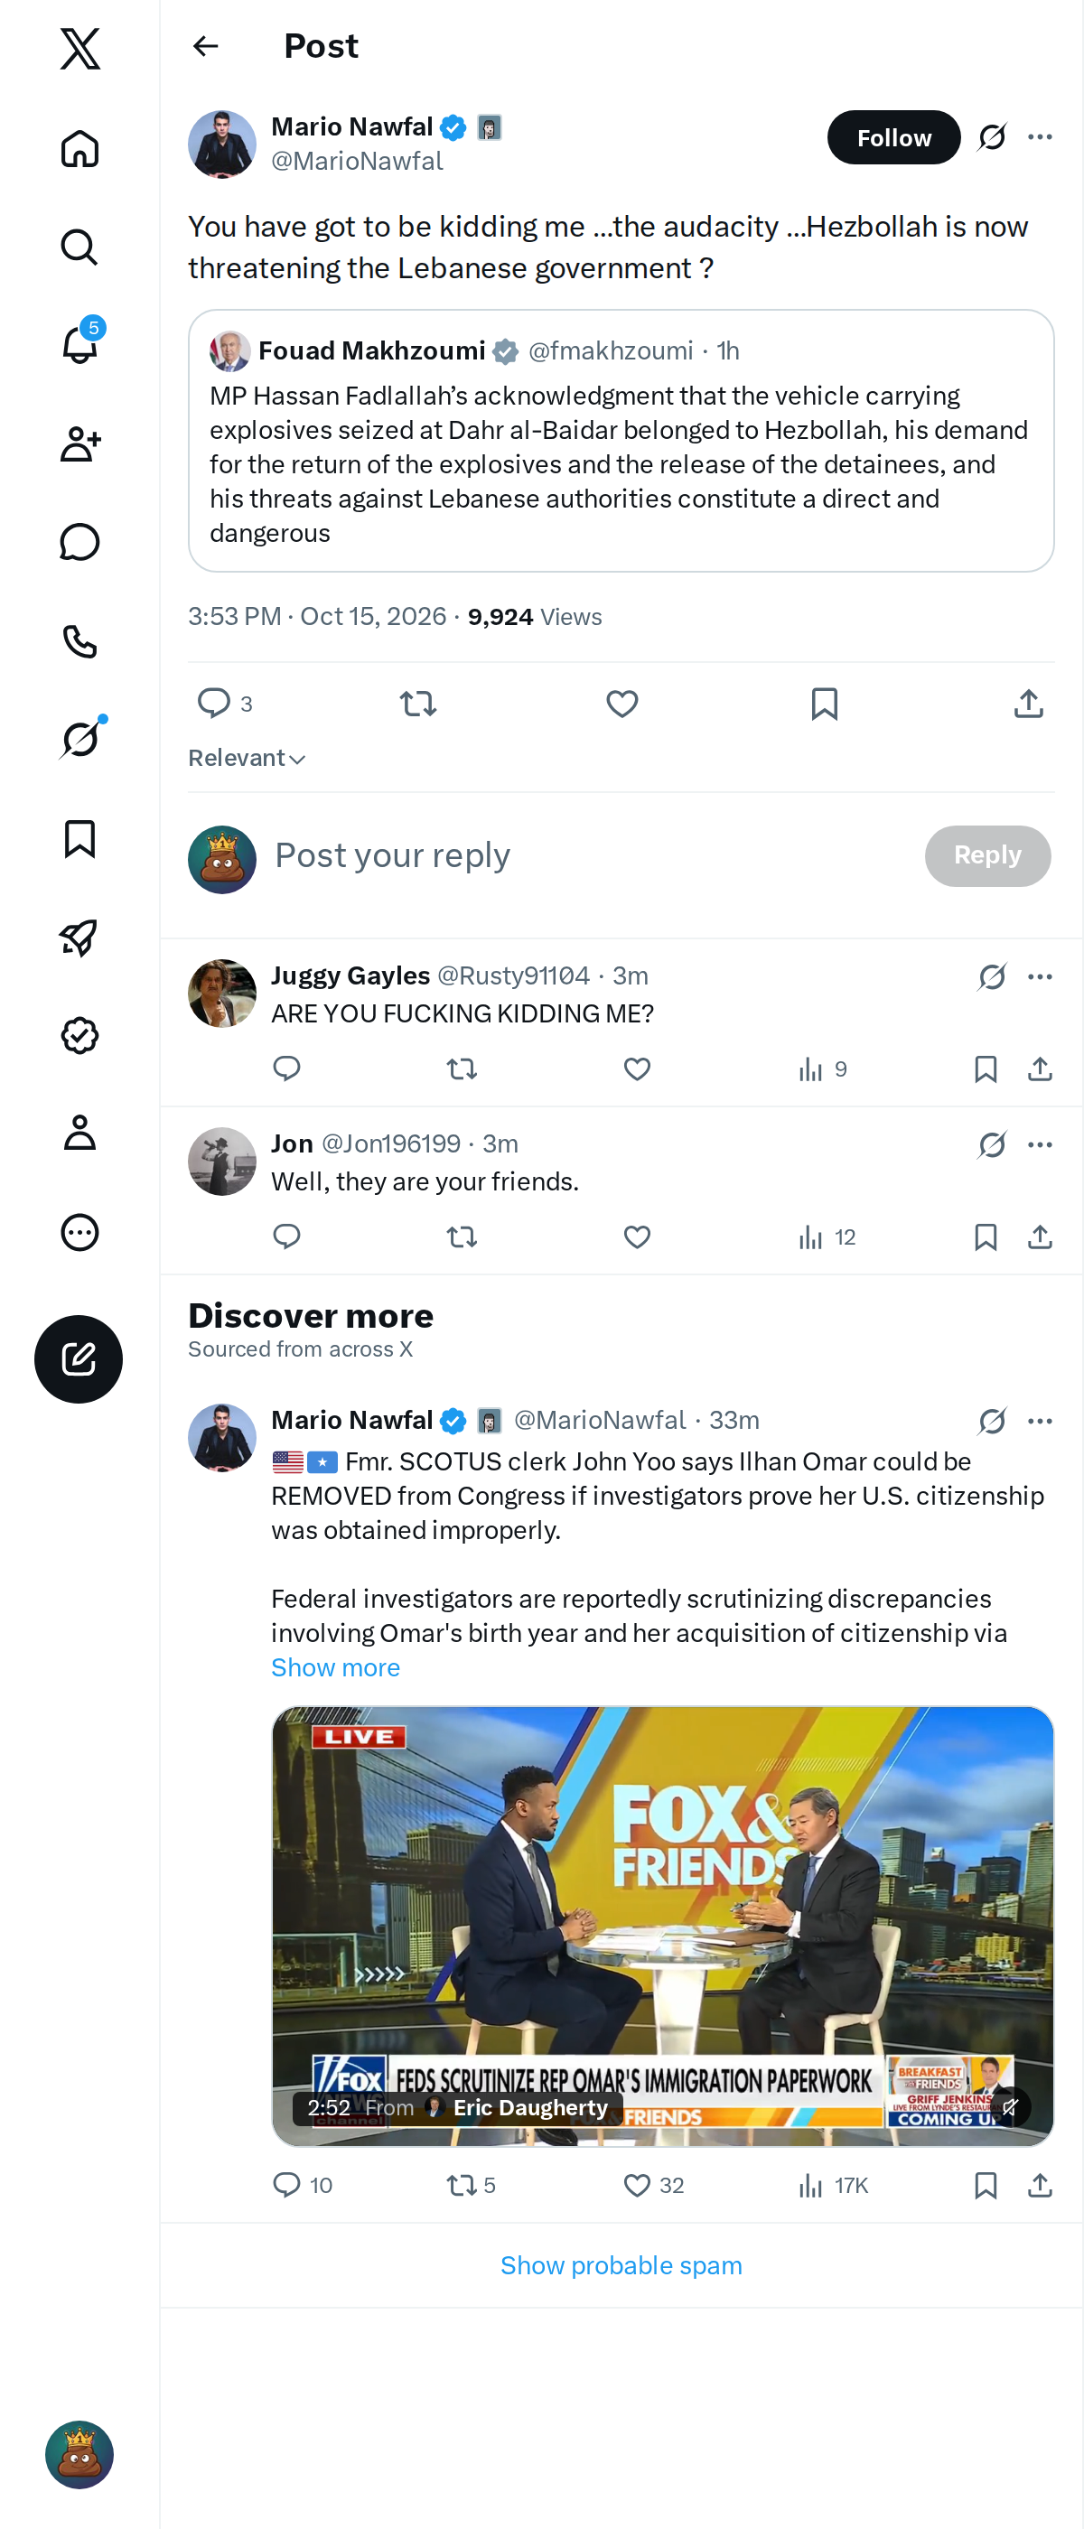Follow Mario Nawfal

point(893,137)
